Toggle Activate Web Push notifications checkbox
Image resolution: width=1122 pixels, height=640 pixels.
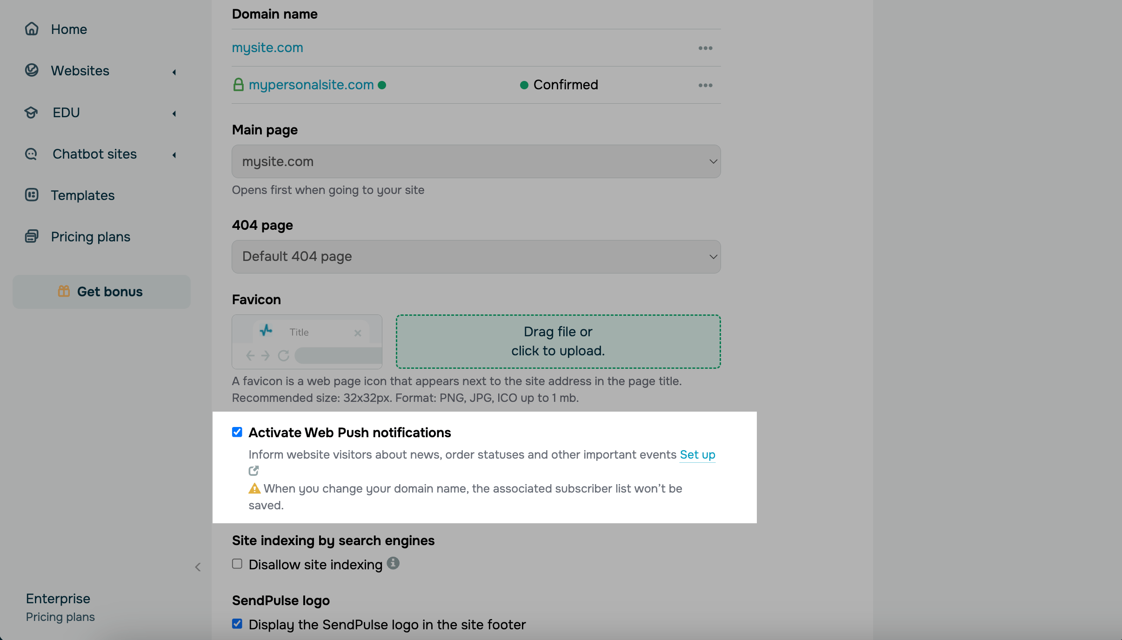(x=237, y=432)
